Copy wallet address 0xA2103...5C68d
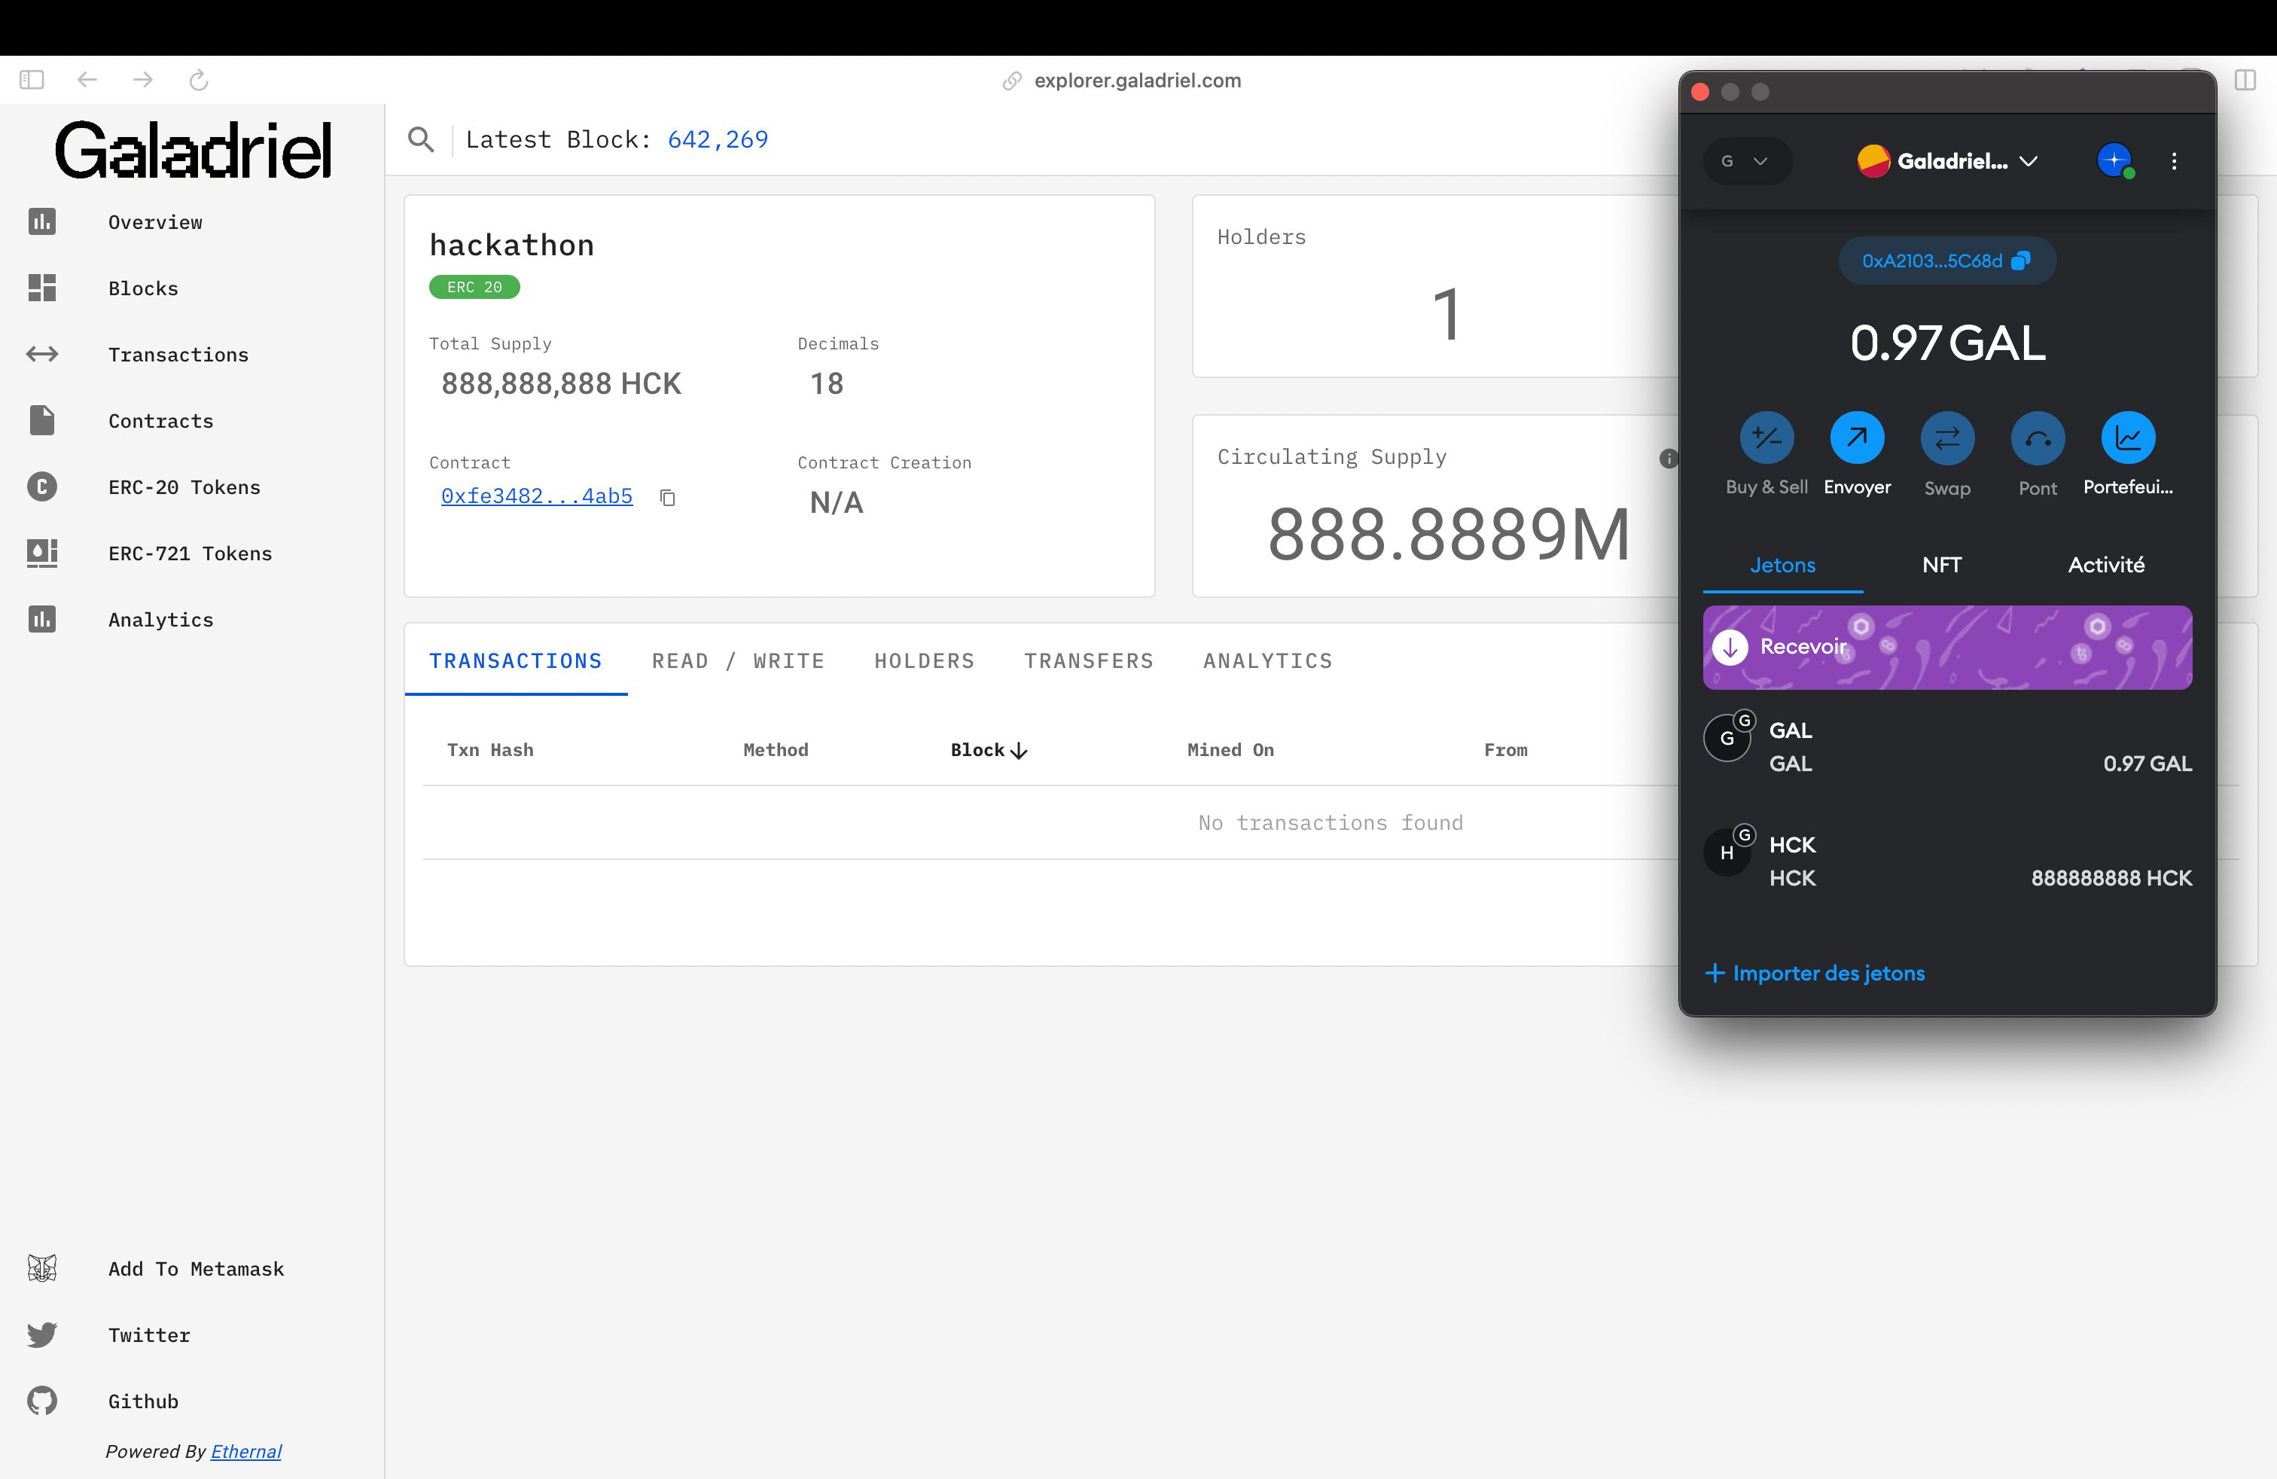Screen dimensions: 2277x1479 (x=1947, y=261)
